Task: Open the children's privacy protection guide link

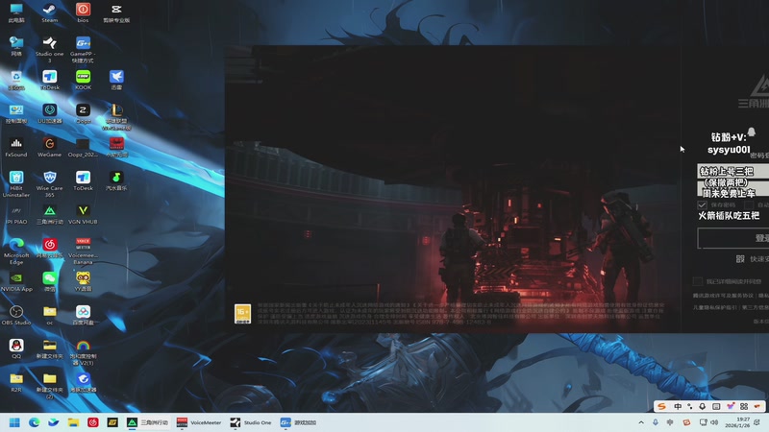Action: point(715,307)
